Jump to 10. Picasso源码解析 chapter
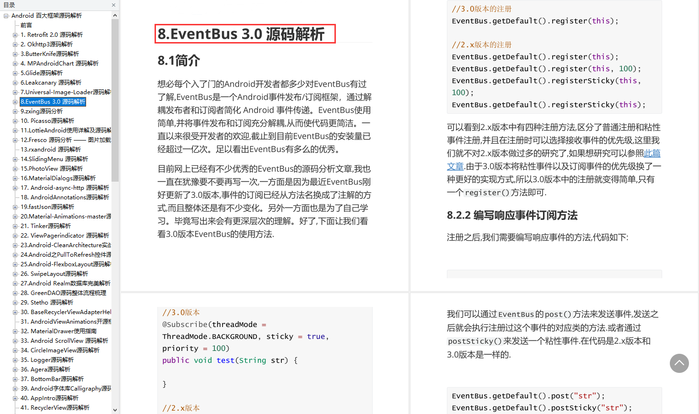699x414 pixels. pos(47,121)
